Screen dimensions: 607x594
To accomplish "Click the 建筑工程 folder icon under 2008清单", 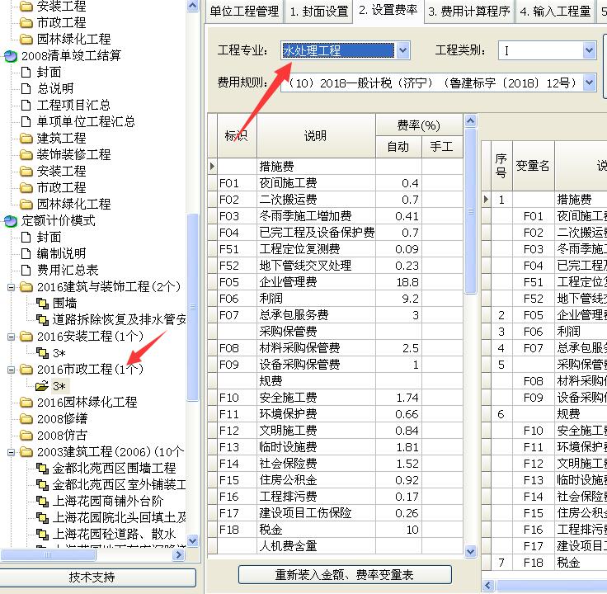I will [x=26, y=139].
